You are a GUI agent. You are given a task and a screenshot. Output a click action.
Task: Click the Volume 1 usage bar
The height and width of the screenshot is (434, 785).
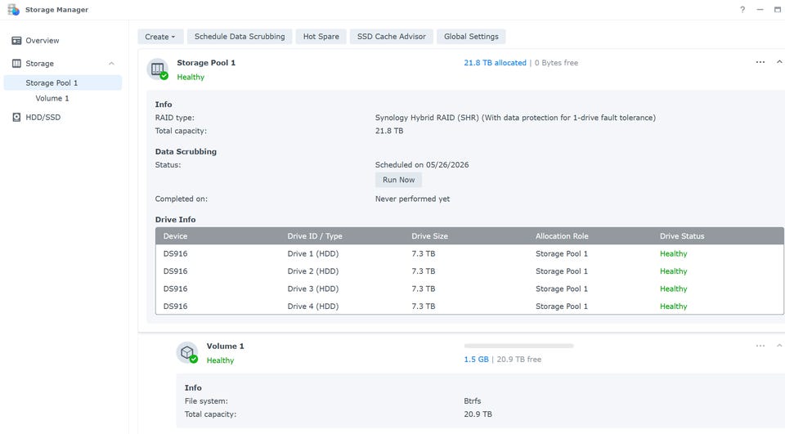coord(518,346)
